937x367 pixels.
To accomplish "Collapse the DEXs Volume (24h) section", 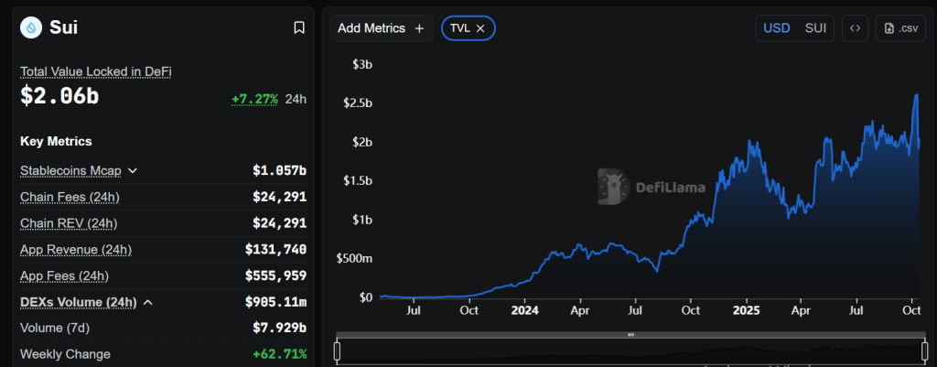I will tap(147, 302).
